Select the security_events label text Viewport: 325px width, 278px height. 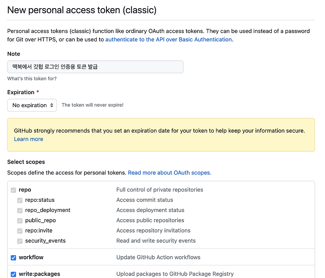[x=45, y=241]
